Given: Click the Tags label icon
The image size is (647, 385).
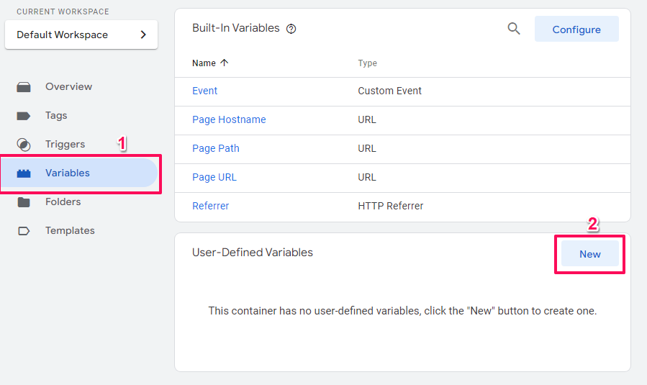Looking at the screenshot, I should pyautogui.click(x=24, y=116).
